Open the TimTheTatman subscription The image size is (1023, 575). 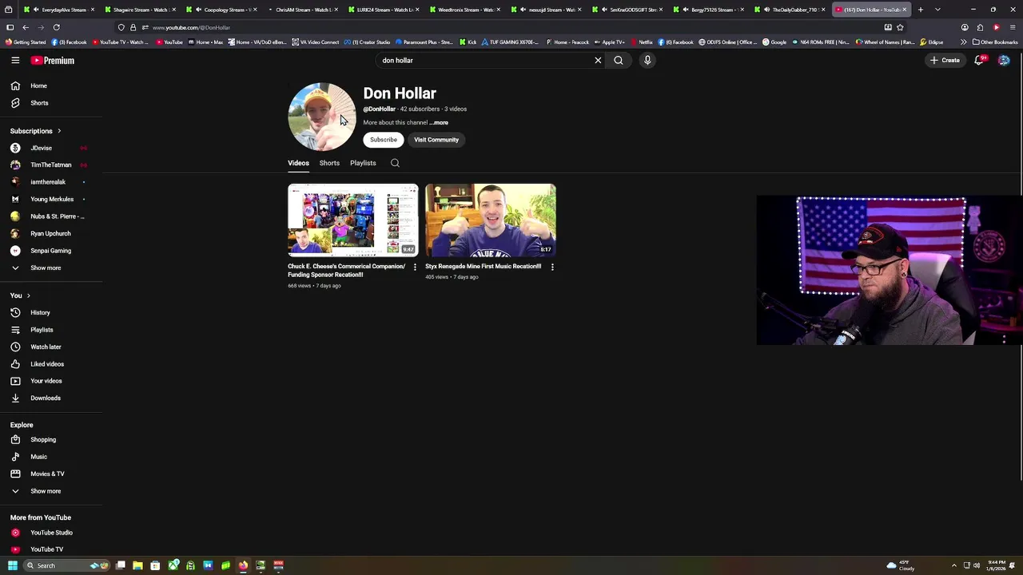click(51, 165)
